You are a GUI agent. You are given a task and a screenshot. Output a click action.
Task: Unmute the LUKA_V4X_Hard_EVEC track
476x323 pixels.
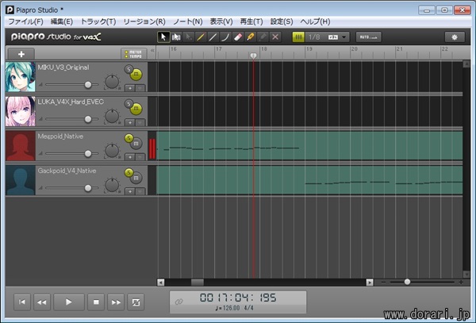tap(136, 109)
